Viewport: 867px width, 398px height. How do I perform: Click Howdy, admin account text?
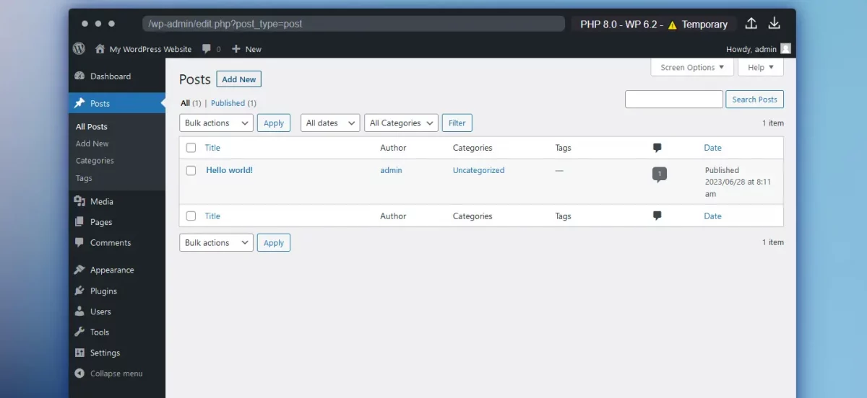coord(751,49)
